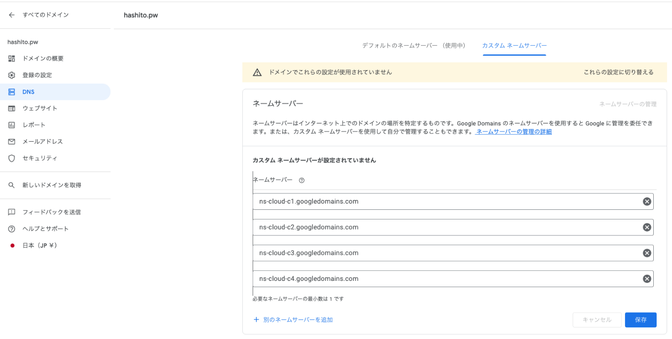Click 必要なネームサーバーの最小数は 1 です note

click(298, 299)
